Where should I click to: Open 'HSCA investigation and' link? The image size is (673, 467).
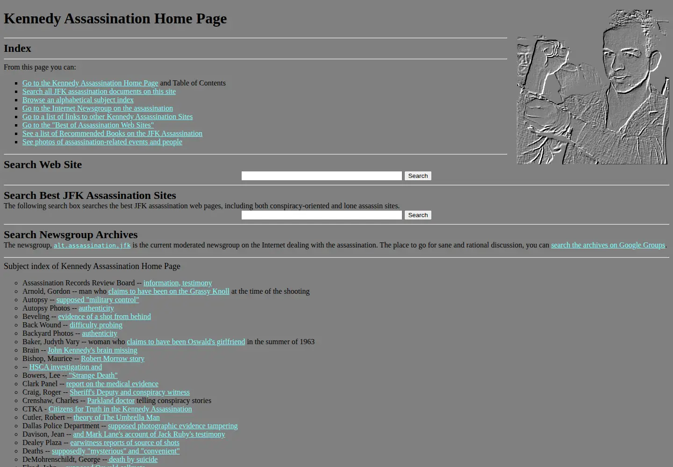tap(65, 367)
